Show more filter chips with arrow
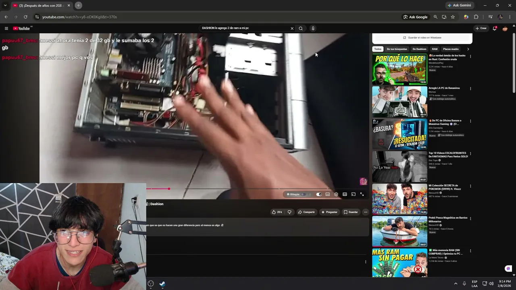 coord(468,49)
